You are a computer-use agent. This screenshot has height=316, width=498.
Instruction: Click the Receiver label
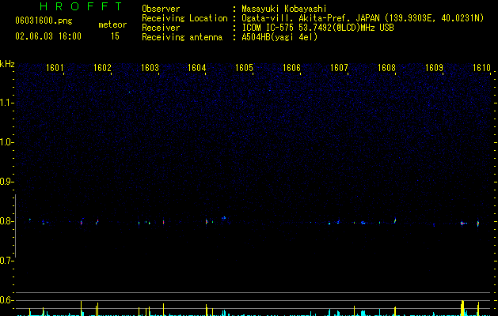161,28
